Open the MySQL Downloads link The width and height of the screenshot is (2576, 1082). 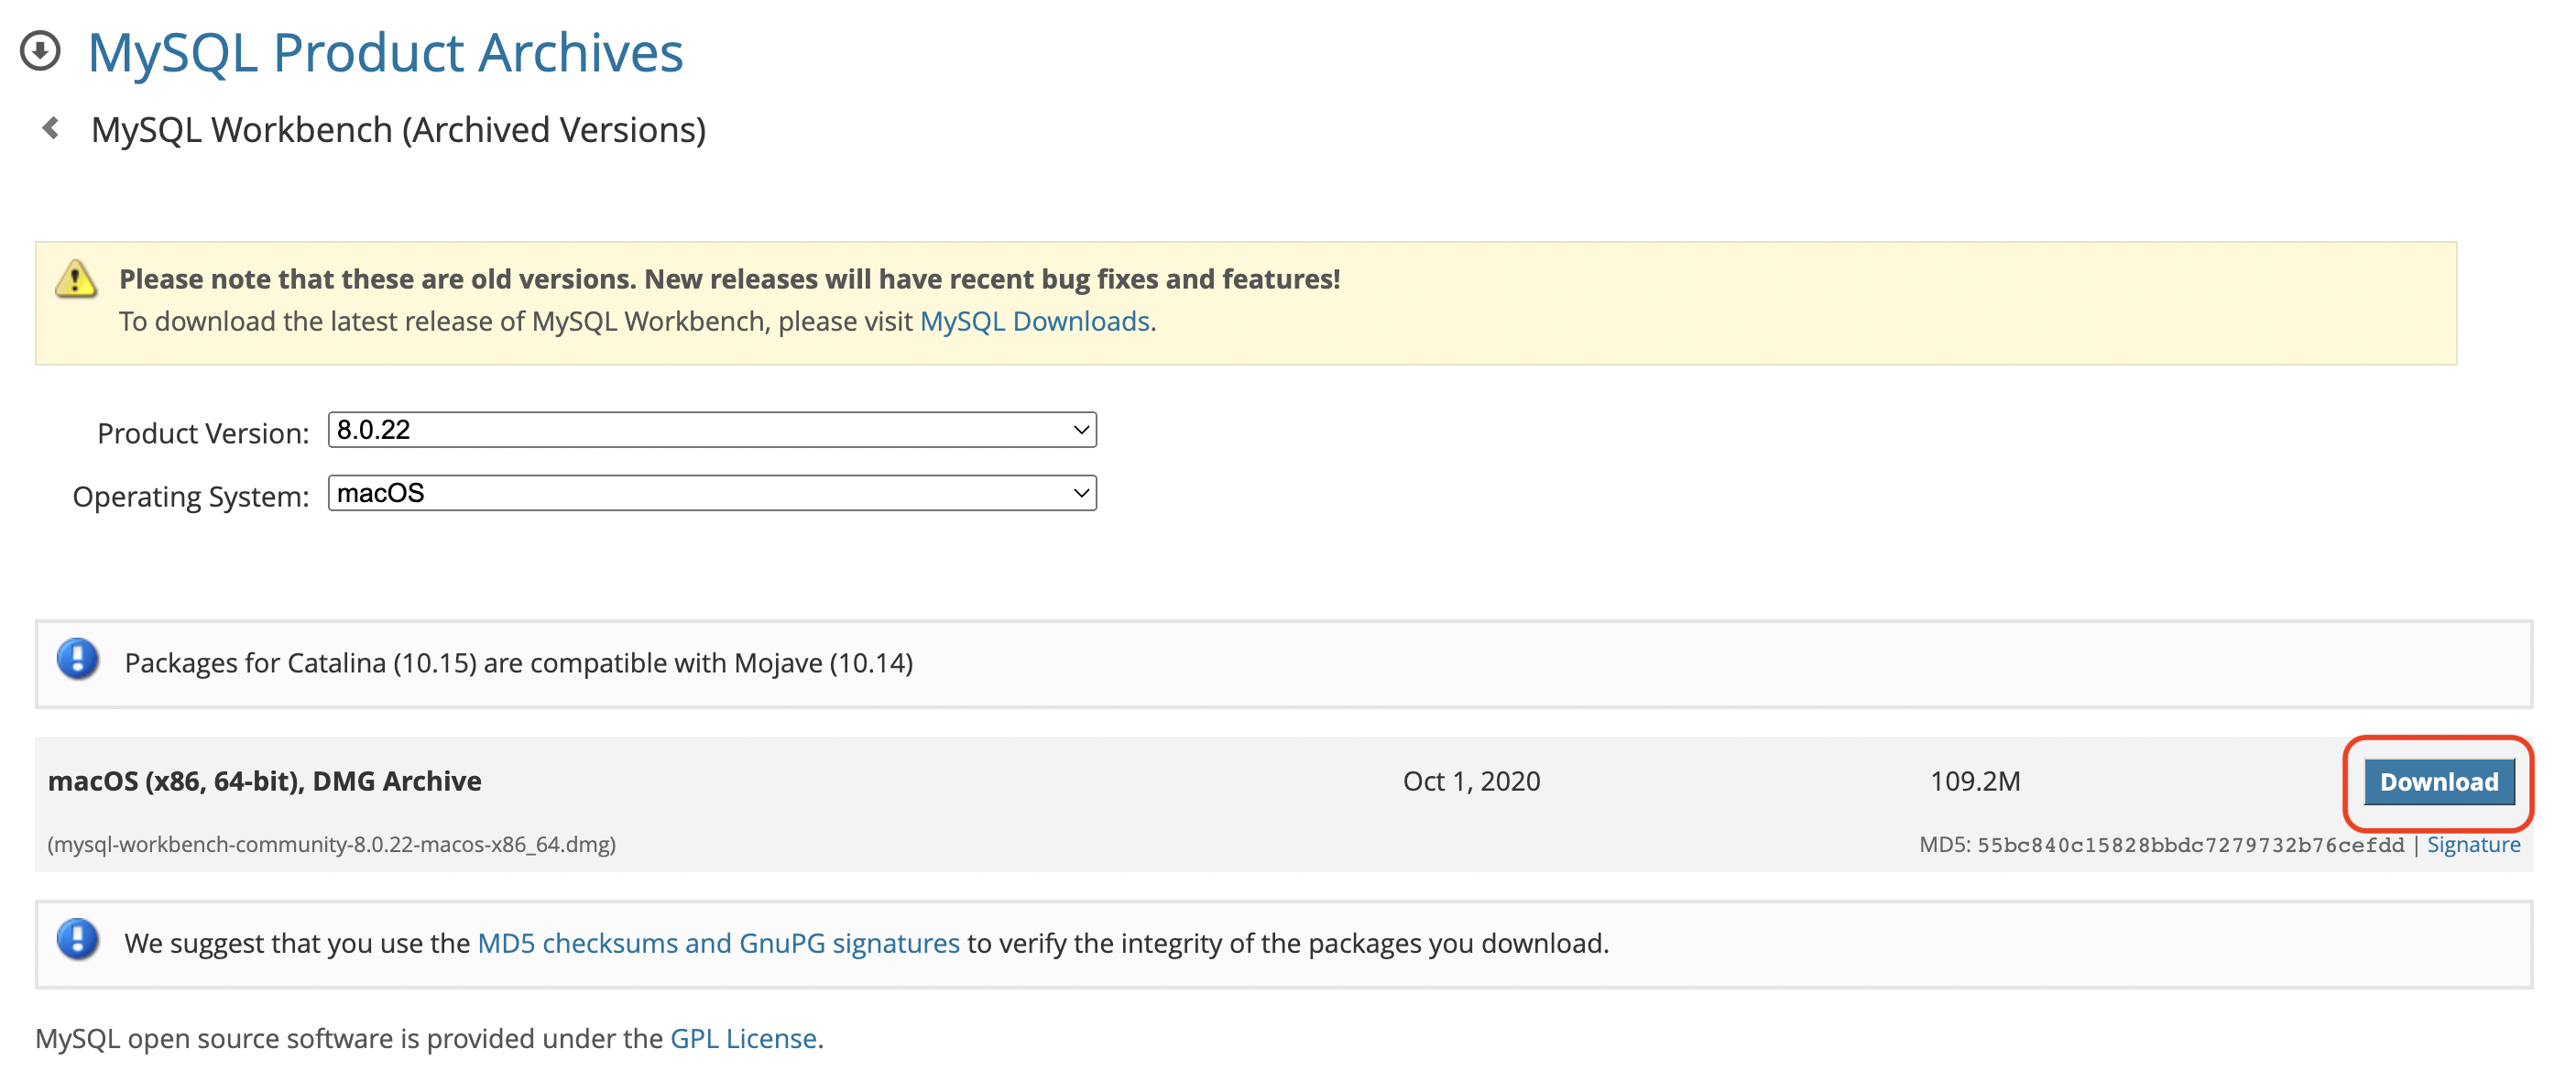click(x=1034, y=321)
